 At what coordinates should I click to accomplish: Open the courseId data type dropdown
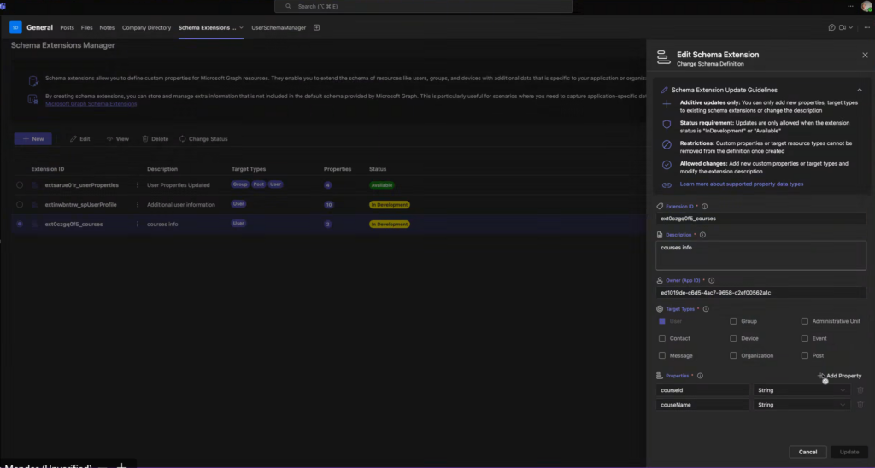tap(802, 390)
